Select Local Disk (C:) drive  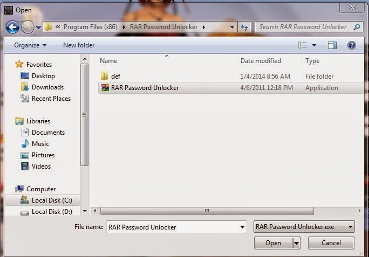click(x=43, y=200)
